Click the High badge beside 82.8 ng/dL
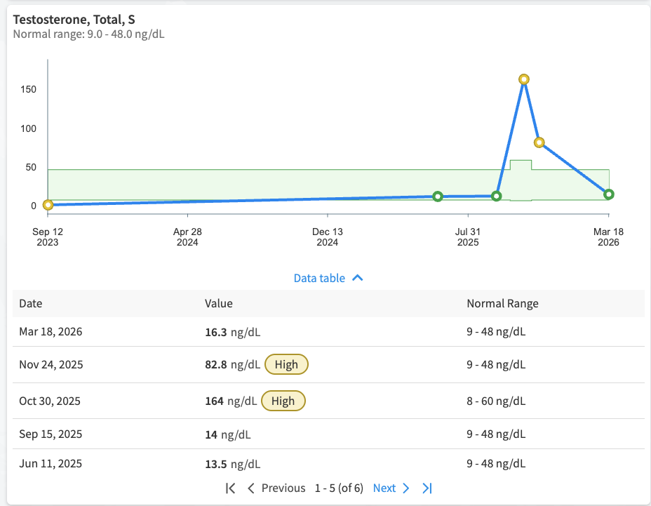Screen dimensions: 651x506 pos(286,364)
